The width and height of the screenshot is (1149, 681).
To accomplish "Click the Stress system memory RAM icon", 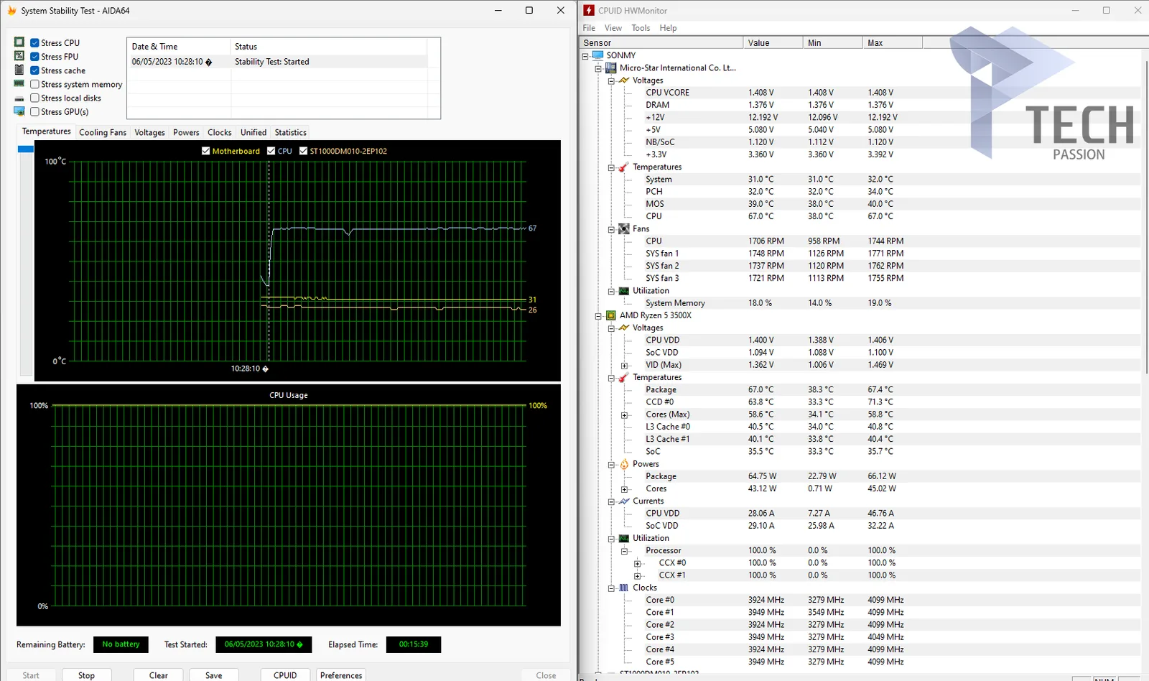I will (x=19, y=84).
